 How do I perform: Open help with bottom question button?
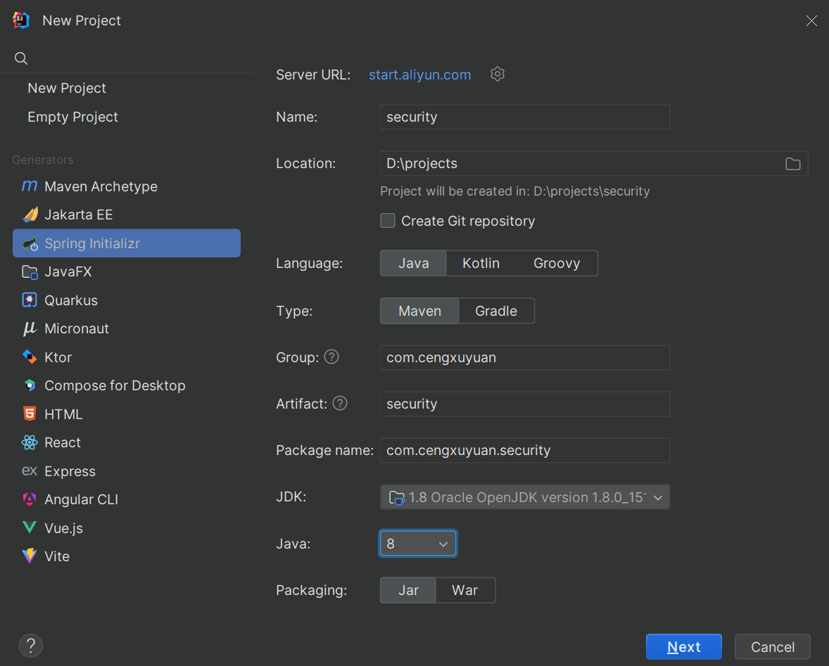(x=31, y=646)
